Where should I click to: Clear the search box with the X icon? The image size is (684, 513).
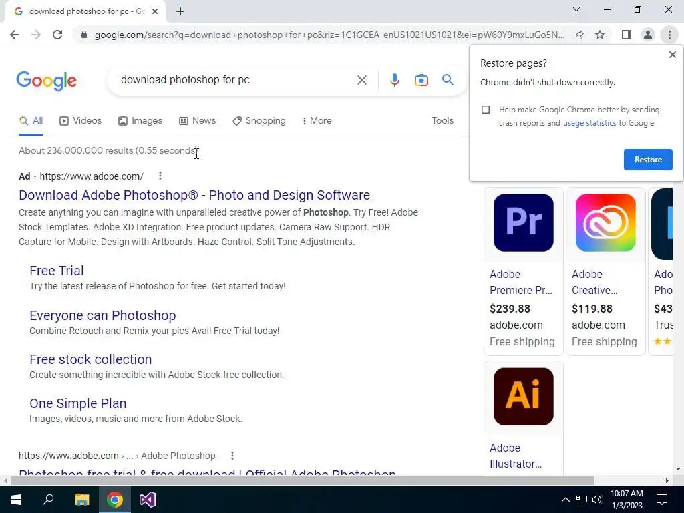point(361,80)
